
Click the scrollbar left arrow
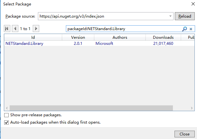point(7,108)
